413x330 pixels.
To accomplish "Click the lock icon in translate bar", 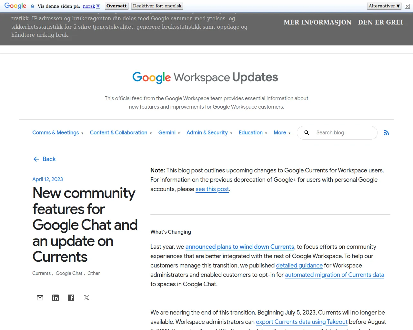I will (x=32, y=6).
